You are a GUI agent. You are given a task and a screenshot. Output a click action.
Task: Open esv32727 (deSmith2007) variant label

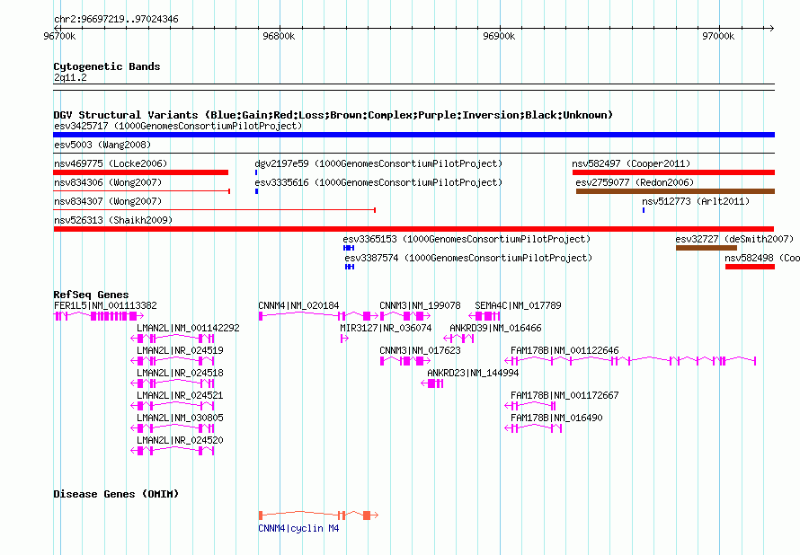point(734,239)
